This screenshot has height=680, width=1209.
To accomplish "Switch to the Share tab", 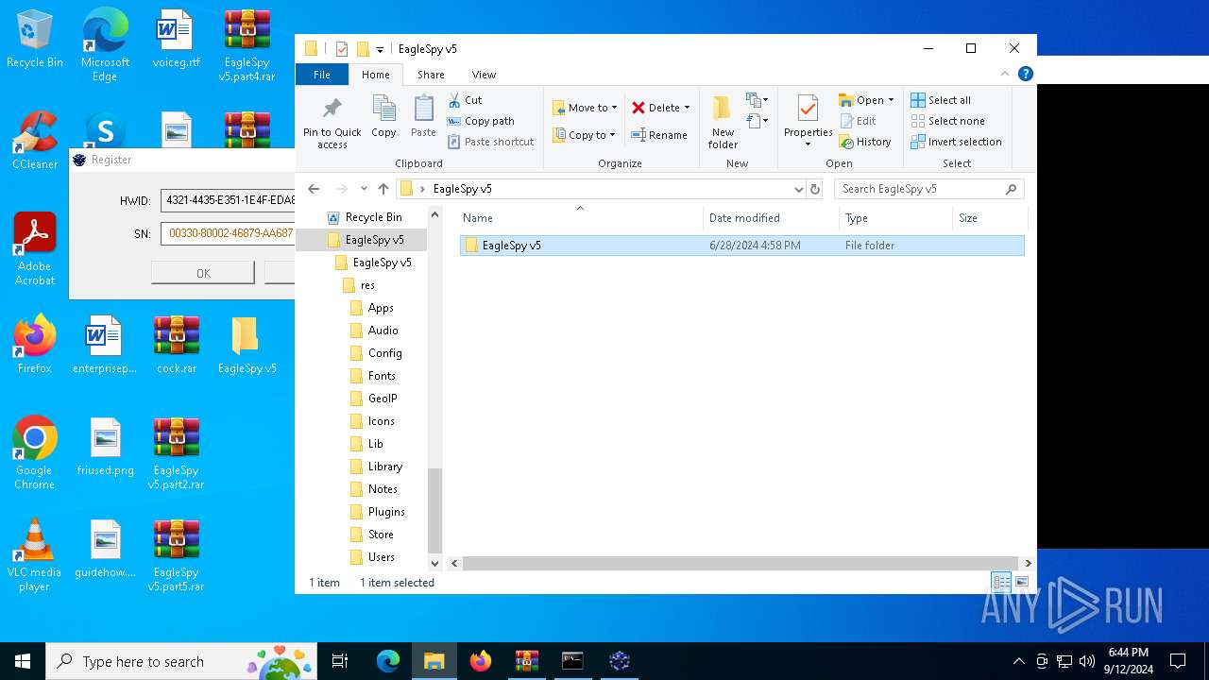I will click(x=431, y=75).
